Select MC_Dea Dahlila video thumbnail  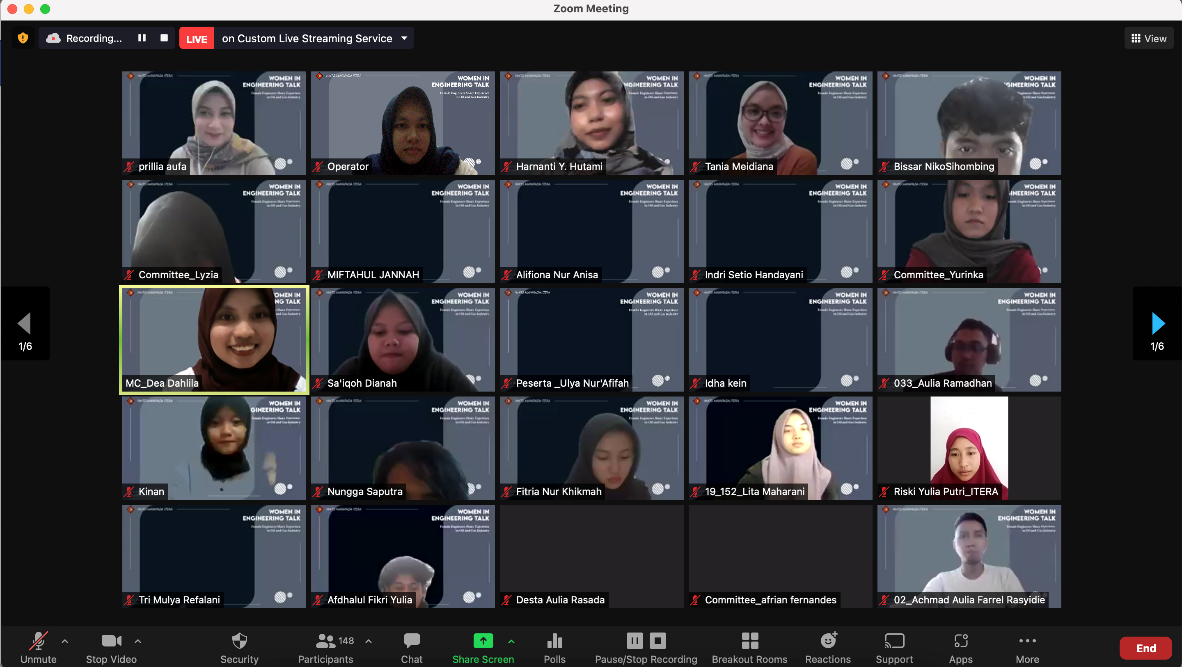[214, 340]
